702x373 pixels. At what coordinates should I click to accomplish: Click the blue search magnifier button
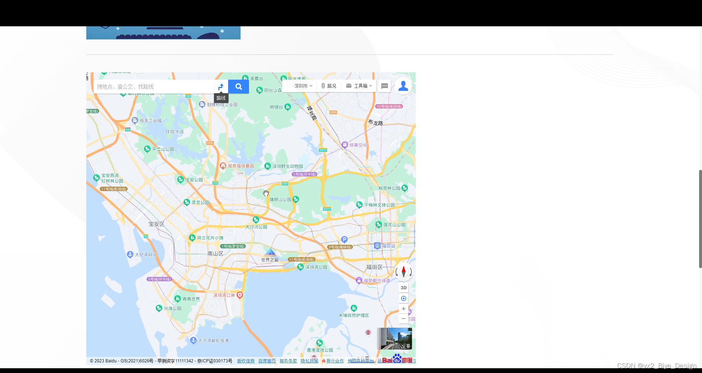239,87
